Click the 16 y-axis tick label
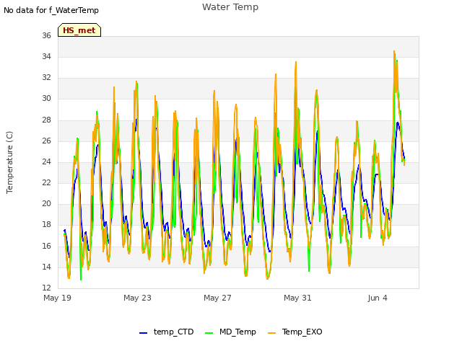Screen dimensions: 462x346 point(46,246)
